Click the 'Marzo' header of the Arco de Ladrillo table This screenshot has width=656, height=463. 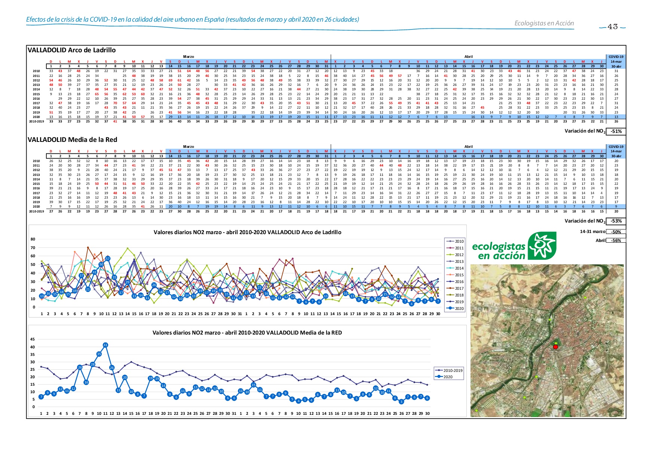tap(188, 57)
